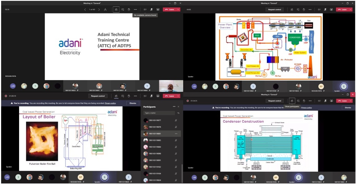Go to next slide in Adani title presentation
356x184 pixels.
click(x=99, y=10)
